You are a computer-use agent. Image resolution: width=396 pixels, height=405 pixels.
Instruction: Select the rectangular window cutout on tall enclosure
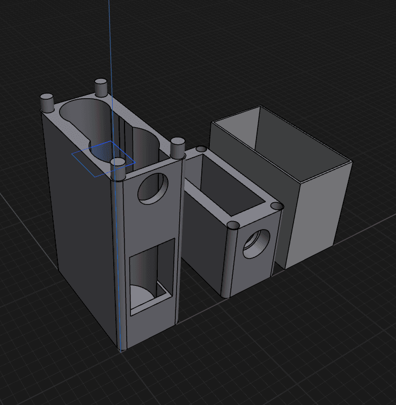(152, 277)
